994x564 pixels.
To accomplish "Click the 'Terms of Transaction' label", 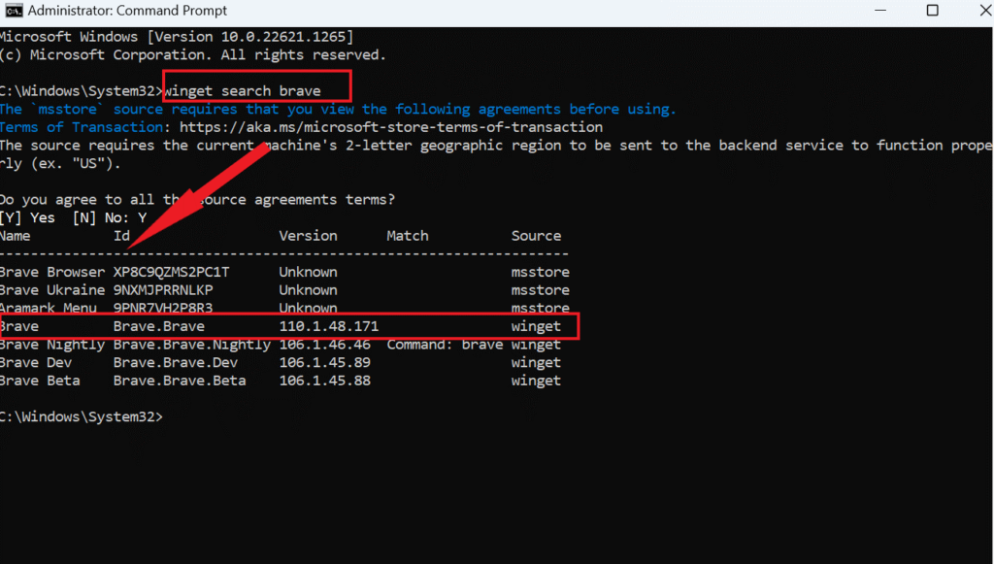I will [82, 127].
